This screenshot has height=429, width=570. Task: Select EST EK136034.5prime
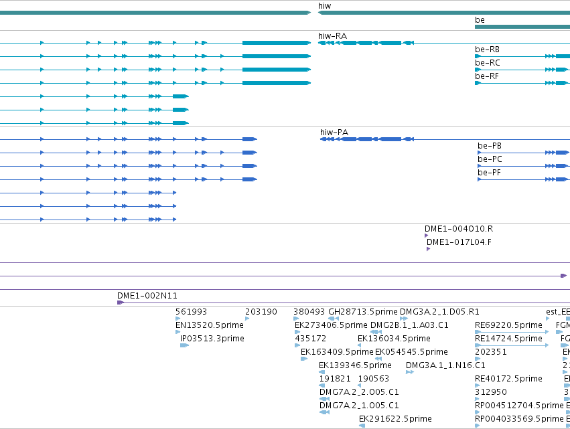pos(394,339)
